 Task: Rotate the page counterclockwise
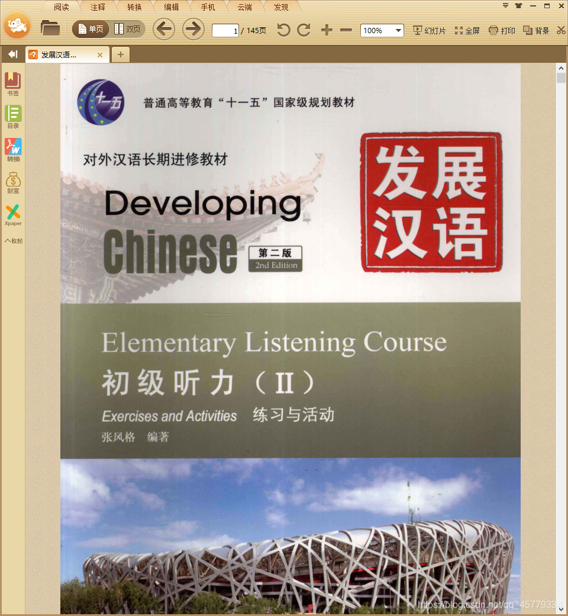[x=283, y=30]
